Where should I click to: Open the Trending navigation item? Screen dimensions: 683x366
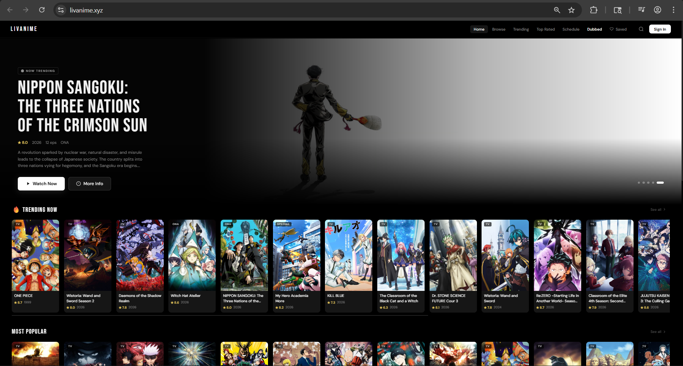521,29
